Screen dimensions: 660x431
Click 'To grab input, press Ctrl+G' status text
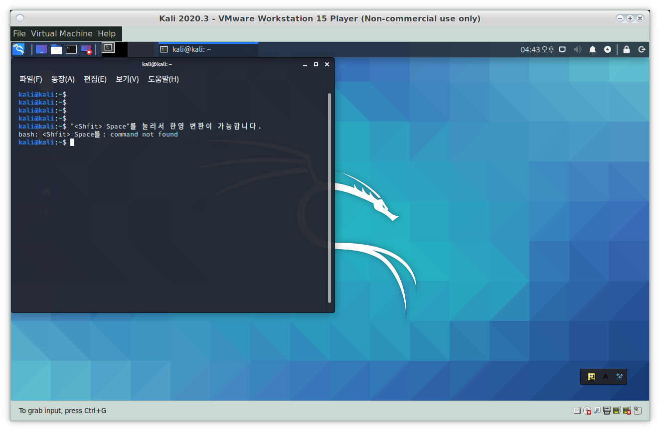63,411
